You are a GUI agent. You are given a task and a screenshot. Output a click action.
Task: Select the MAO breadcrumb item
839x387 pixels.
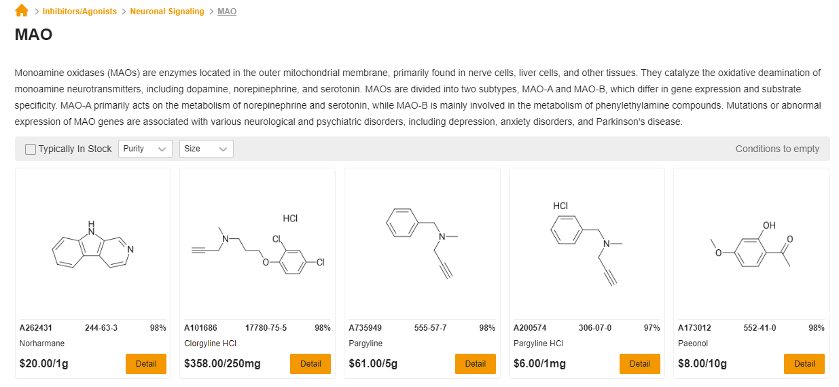pos(227,12)
